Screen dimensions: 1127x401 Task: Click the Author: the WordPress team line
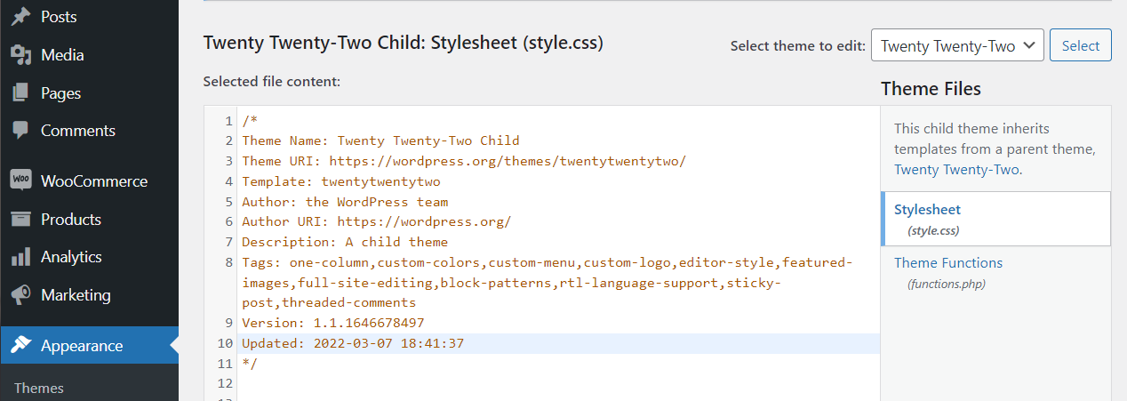345,202
